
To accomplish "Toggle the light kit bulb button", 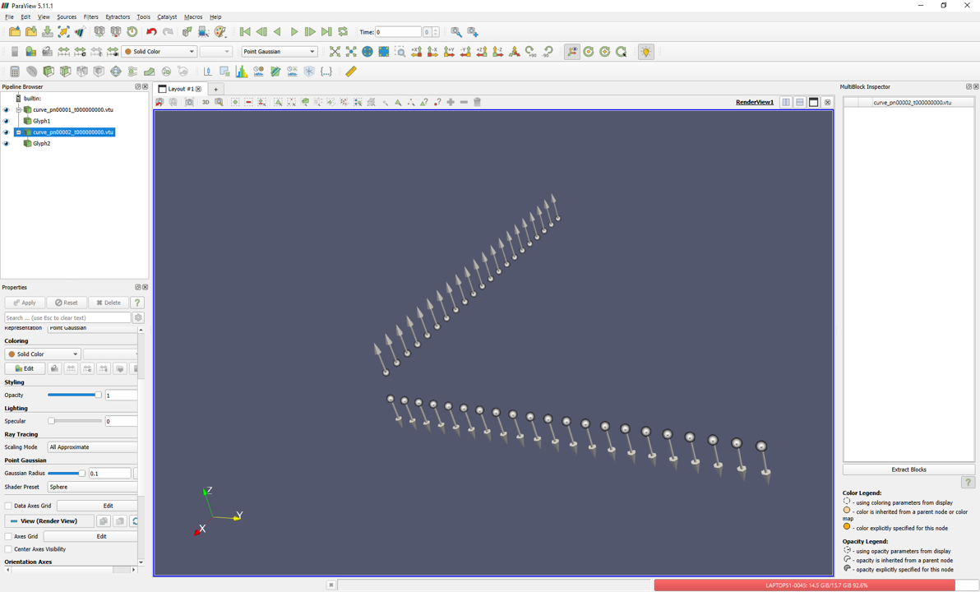I will coord(645,52).
